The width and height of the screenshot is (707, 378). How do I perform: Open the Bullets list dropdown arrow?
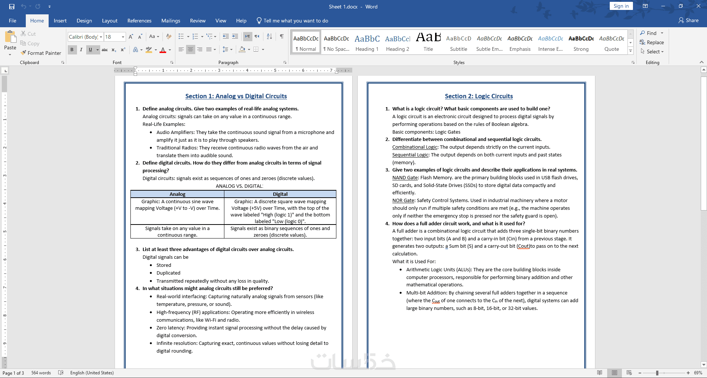(x=188, y=37)
